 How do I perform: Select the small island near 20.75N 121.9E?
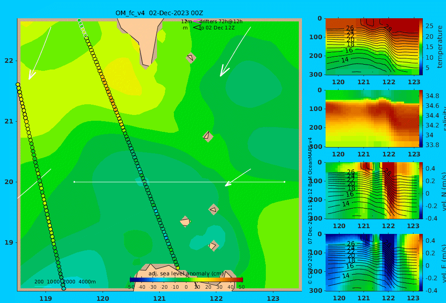coord(208,136)
